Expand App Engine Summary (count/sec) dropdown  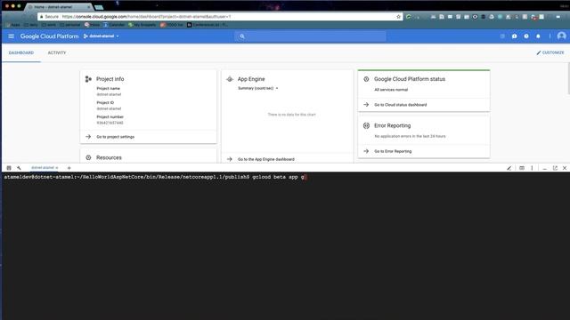(258, 88)
